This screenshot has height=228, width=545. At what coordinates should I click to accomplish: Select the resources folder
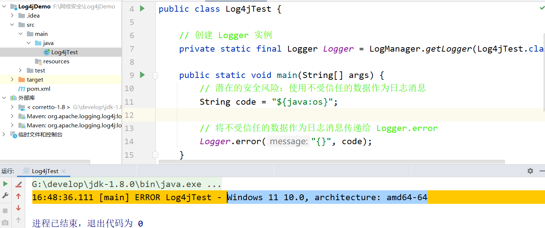[x=56, y=61]
